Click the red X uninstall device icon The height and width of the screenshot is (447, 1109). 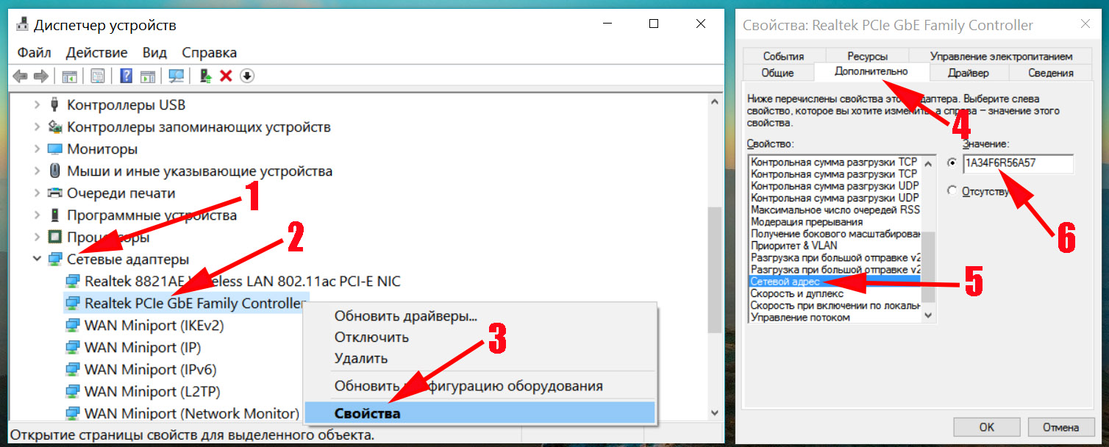(x=227, y=76)
